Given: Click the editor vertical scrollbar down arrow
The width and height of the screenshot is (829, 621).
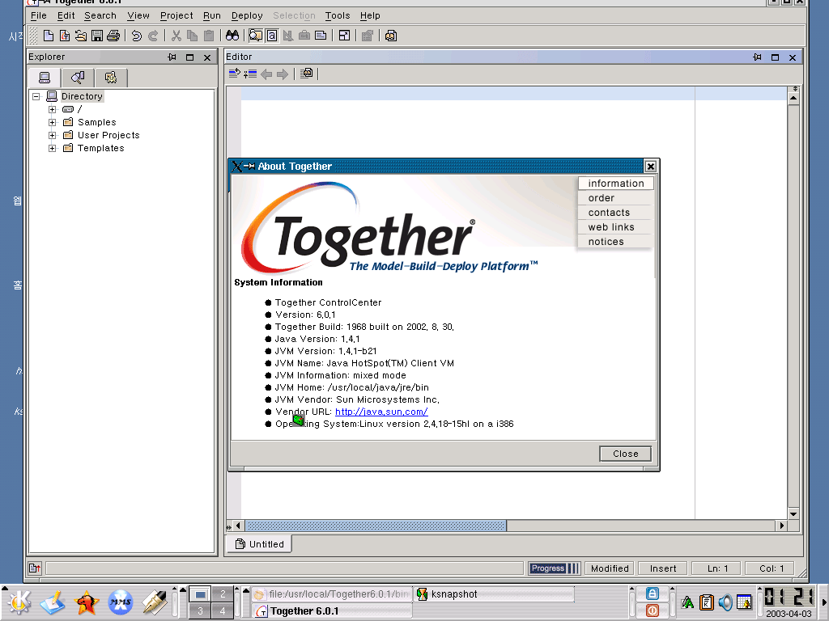Looking at the screenshot, I should 793,513.
